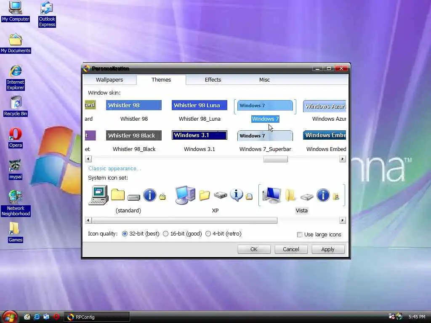Select the Games folder desktop icon

coord(16,232)
